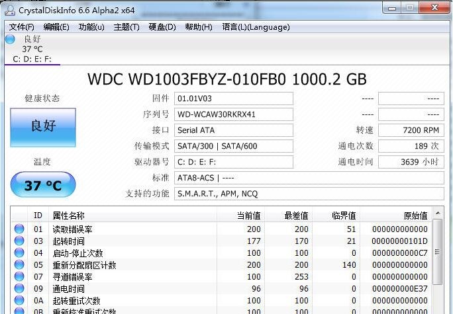
Task: Click the power on hours field 3639 小时
Action: (x=411, y=162)
